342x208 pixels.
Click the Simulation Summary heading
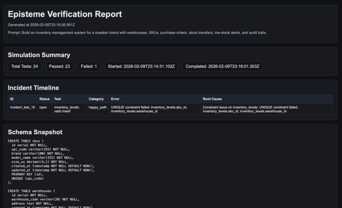click(39, 55)
